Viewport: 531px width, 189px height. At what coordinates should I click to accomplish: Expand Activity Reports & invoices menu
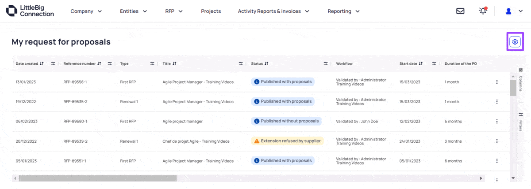tap(273, 11)
